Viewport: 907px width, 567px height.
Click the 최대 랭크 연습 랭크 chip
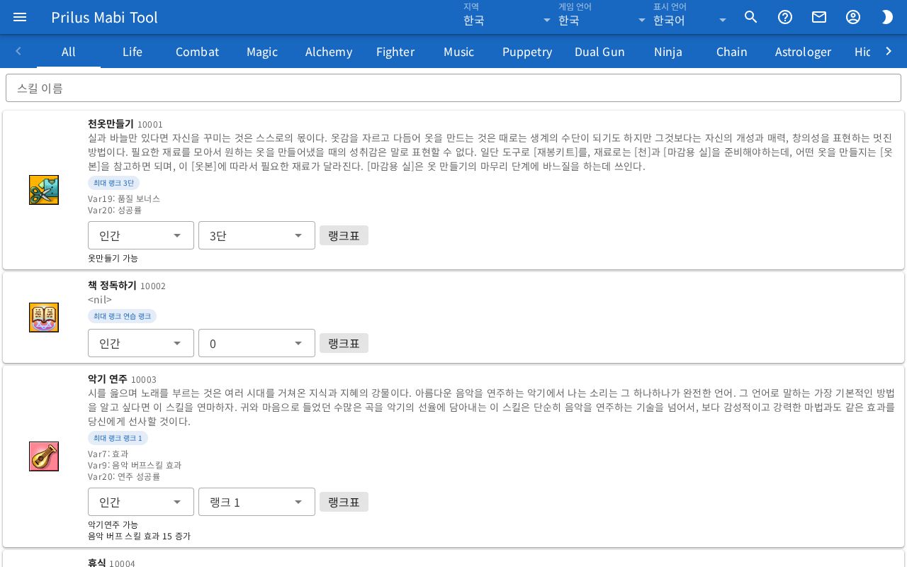point(122,316)
